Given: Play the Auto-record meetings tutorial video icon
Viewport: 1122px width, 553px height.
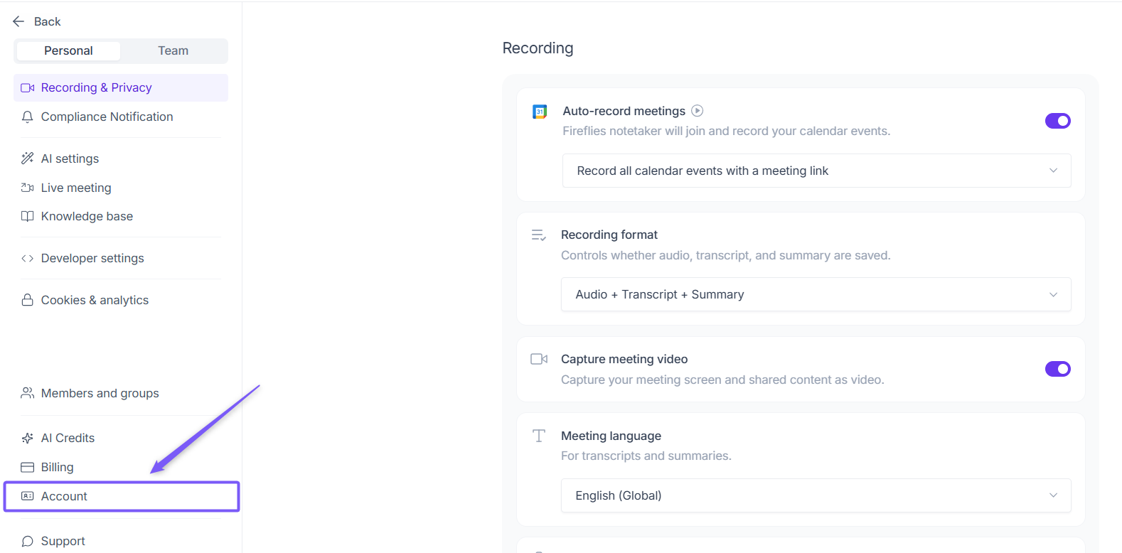Looking at the screenshot, I should 698,110.
